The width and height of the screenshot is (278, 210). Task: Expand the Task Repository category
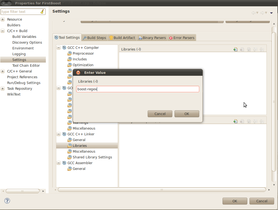[x=3, y=89]
